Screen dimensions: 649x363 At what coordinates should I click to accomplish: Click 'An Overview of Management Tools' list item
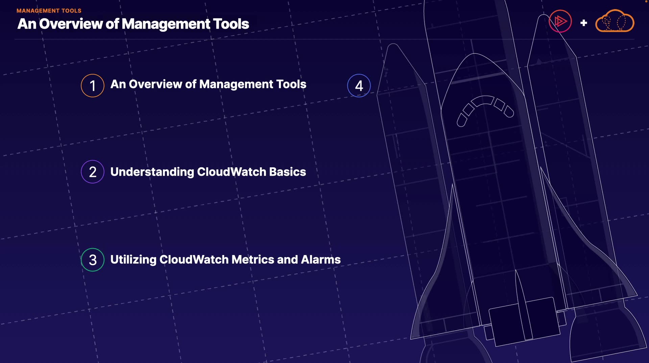click(x=208, y=84)
